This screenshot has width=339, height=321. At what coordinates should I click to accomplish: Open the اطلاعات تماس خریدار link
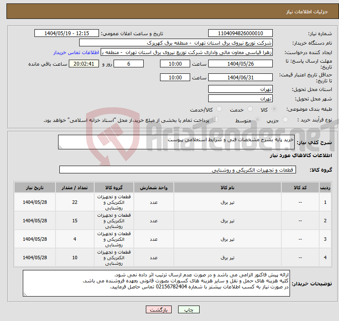pos(76,52)
